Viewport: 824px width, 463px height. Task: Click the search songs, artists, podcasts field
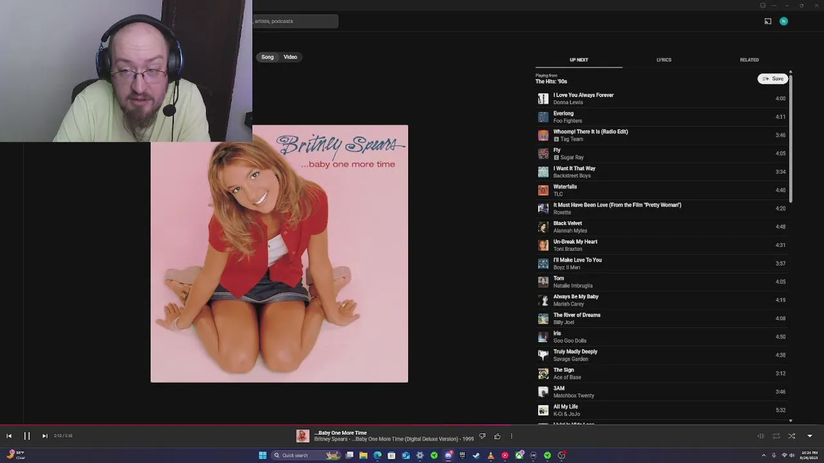pyautogui.click(x=295, y=21)
